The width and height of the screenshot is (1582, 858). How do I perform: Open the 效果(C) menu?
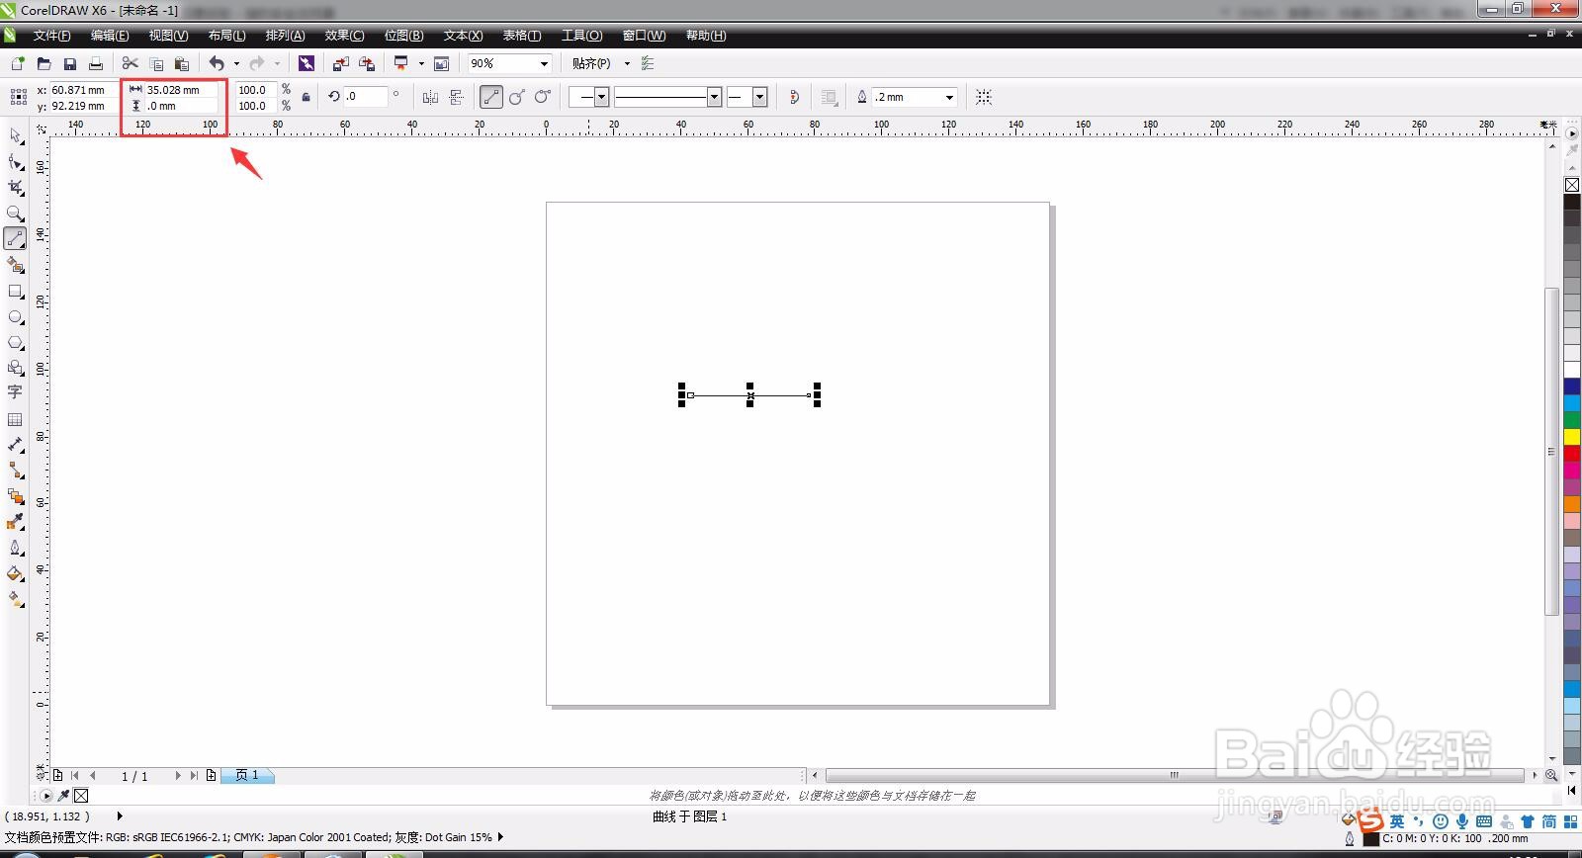pos(344,36)
